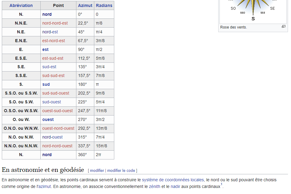The height and width of the screenshot is (194, 291).
Task: Select the S.S.O. ou S.S.W. cell
Action: coord(21,93)
